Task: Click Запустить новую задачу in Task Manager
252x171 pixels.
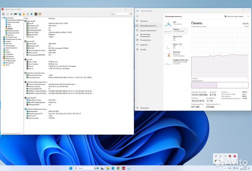Action: 234,16
